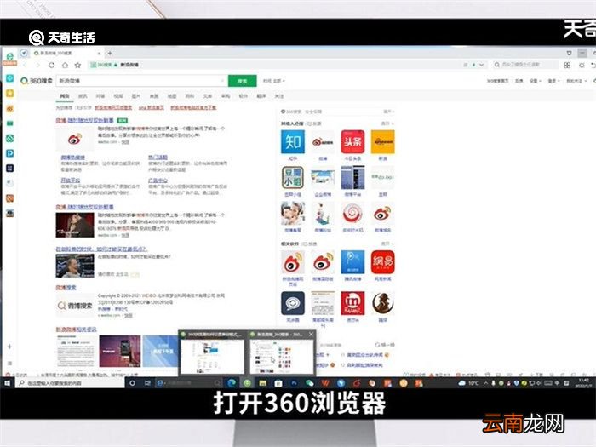596x447 pixels.
Task: Open the Windows Start menu
Action: (x=7, y=383)
